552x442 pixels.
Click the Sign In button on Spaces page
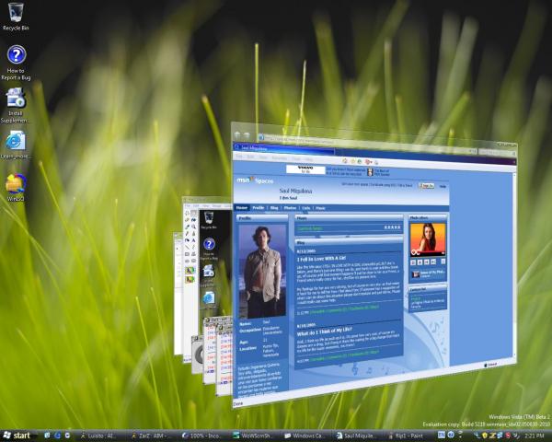tap(426, 185)
